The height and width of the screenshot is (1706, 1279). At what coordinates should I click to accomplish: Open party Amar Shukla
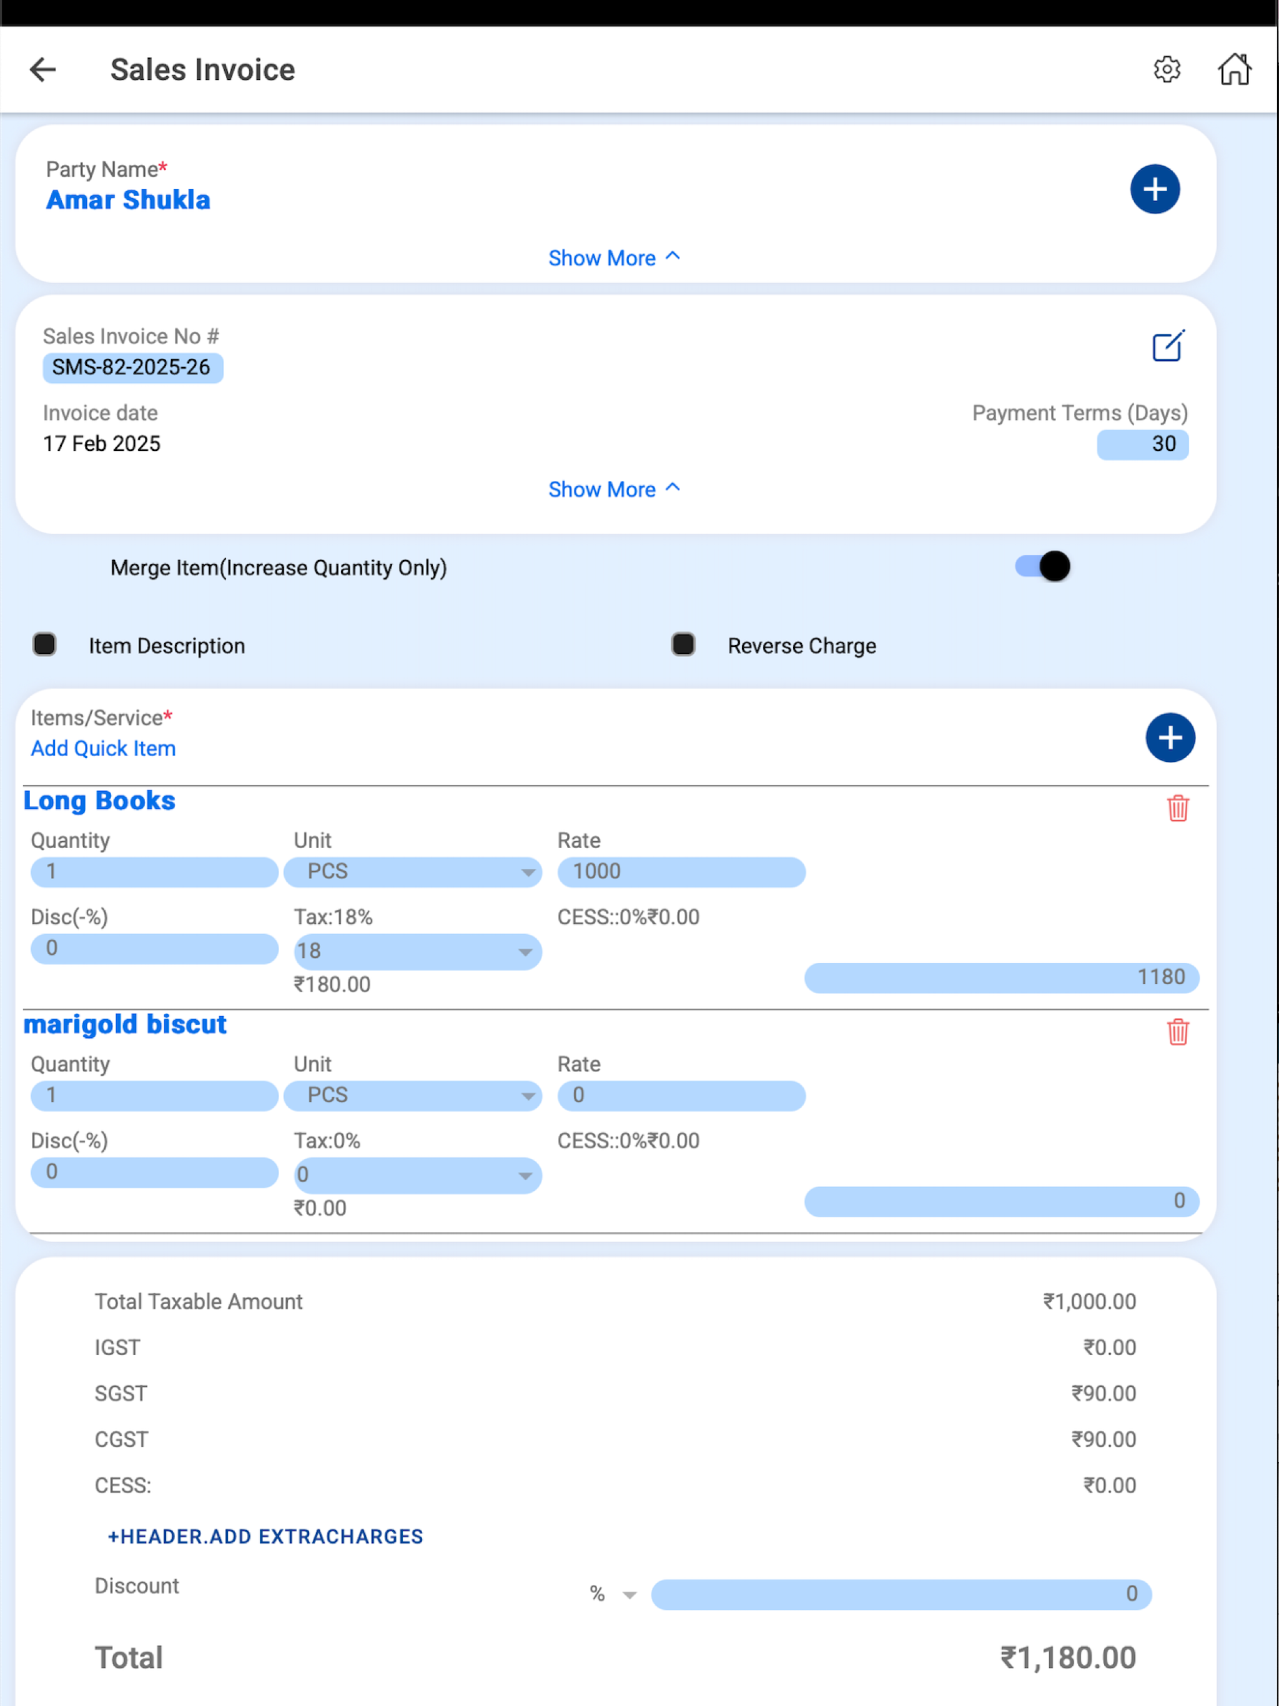coord(128,200)
